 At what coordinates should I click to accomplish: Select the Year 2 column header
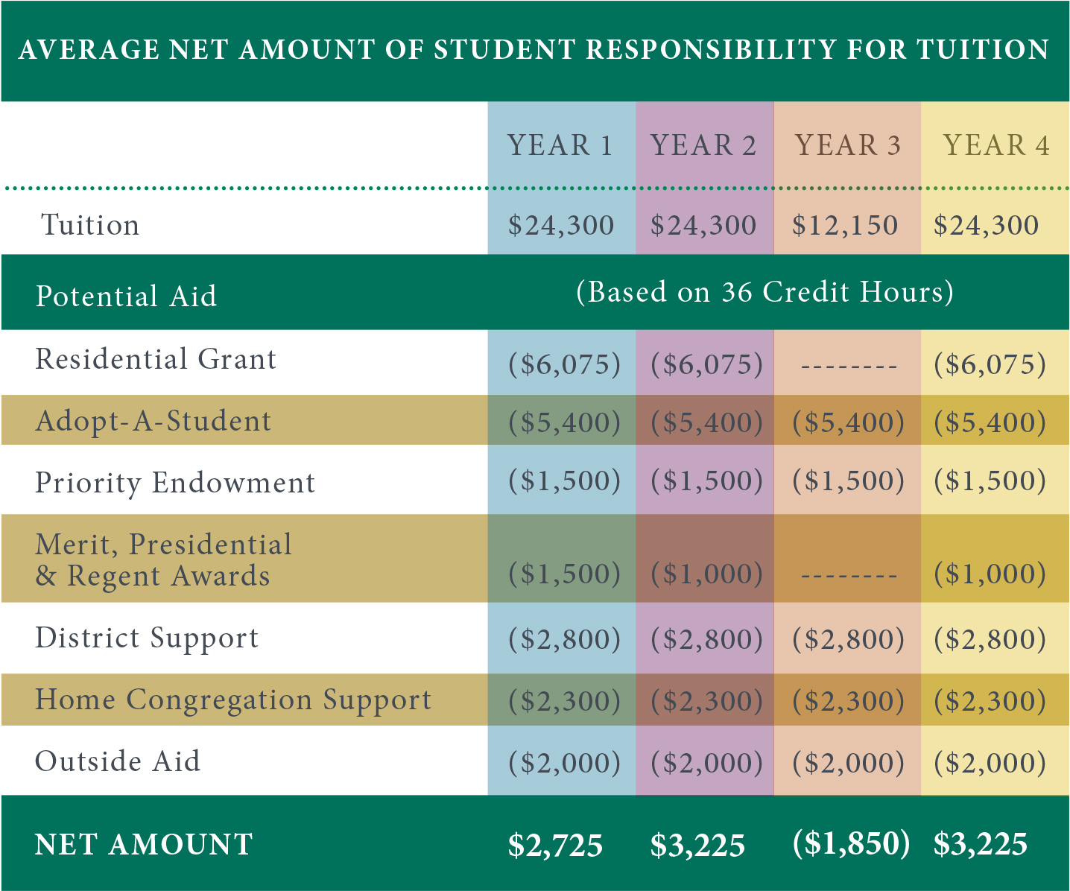(703, 145)
